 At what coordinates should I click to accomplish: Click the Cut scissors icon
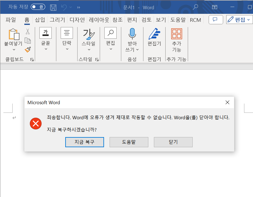(x=28, y=31)
